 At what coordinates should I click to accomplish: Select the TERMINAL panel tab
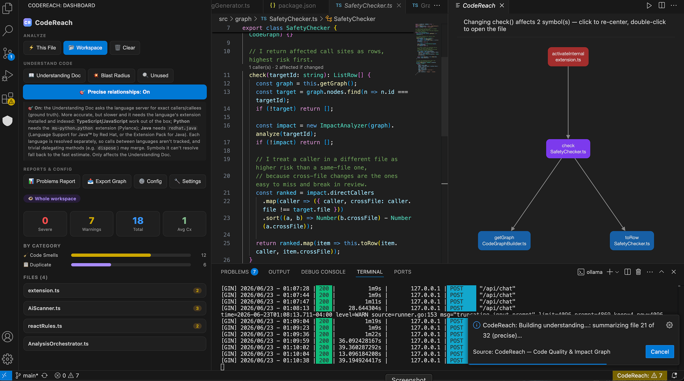click(370, 272)
